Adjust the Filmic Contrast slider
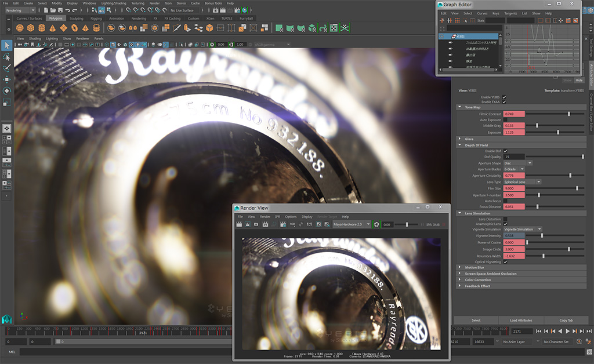Image resolution: width=594 pixels, height=364 pixels. (x=568, y=114)
